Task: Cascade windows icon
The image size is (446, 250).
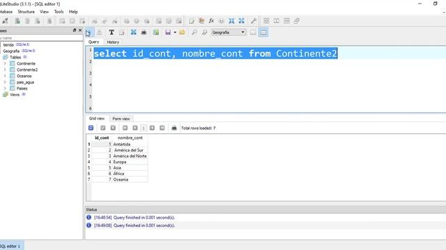Action: coord(297,21)
